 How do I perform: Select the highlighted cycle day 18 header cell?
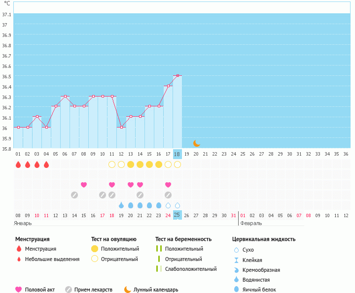177,154
